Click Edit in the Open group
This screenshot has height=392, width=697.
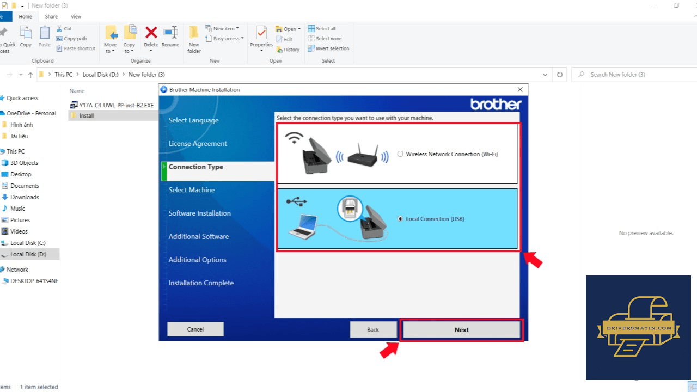tap(284, 39)
